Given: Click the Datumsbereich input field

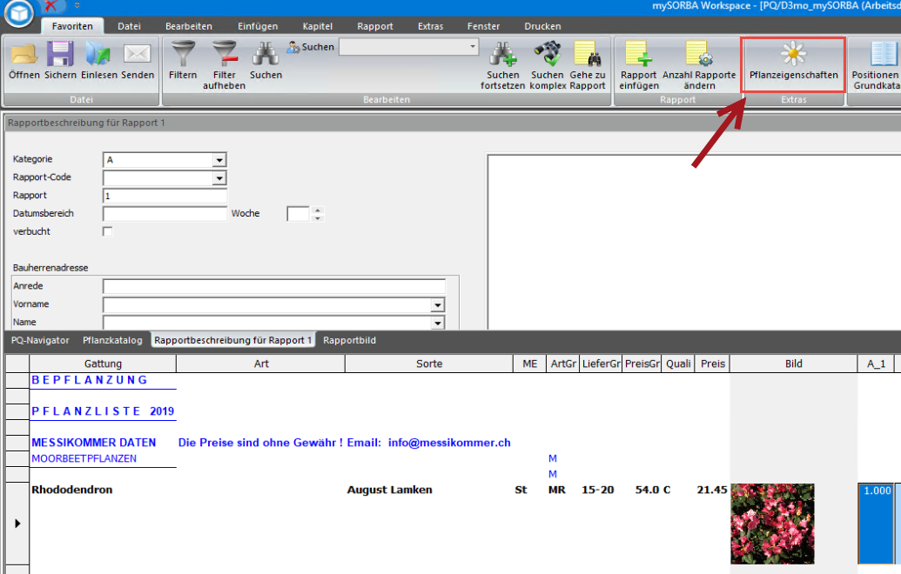Looking at the screenshot, I should 165,214.
